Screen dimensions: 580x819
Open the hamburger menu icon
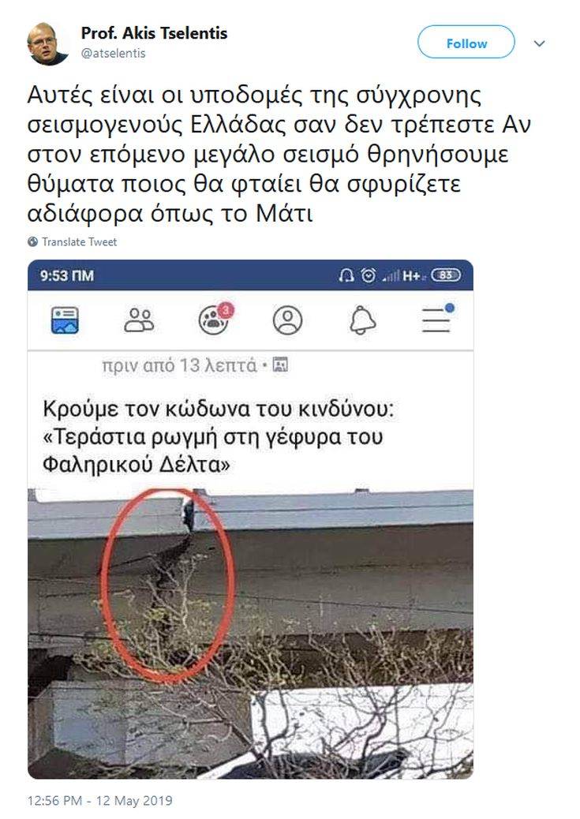pyautogui.click(x=437, y=318)
